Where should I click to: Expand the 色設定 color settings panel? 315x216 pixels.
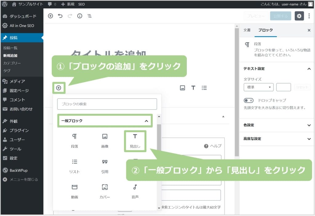coord(277,125)
